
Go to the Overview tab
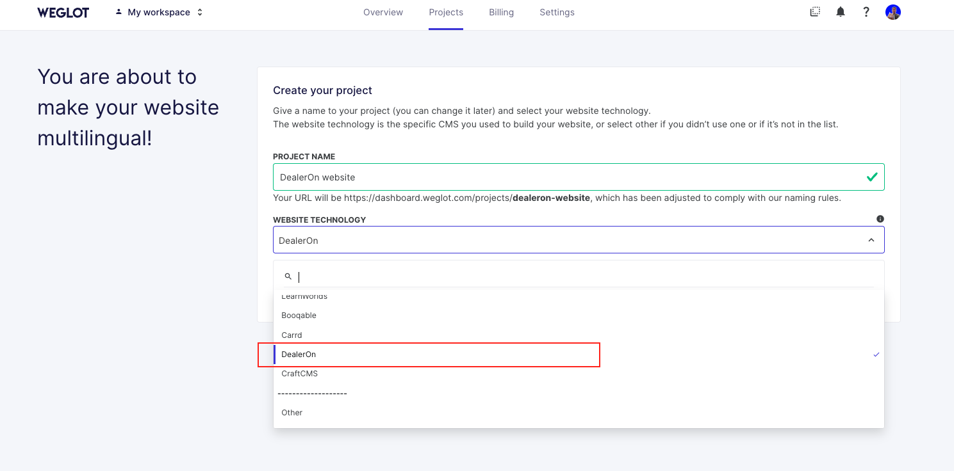pyautogui.click(x=383, y=12)
